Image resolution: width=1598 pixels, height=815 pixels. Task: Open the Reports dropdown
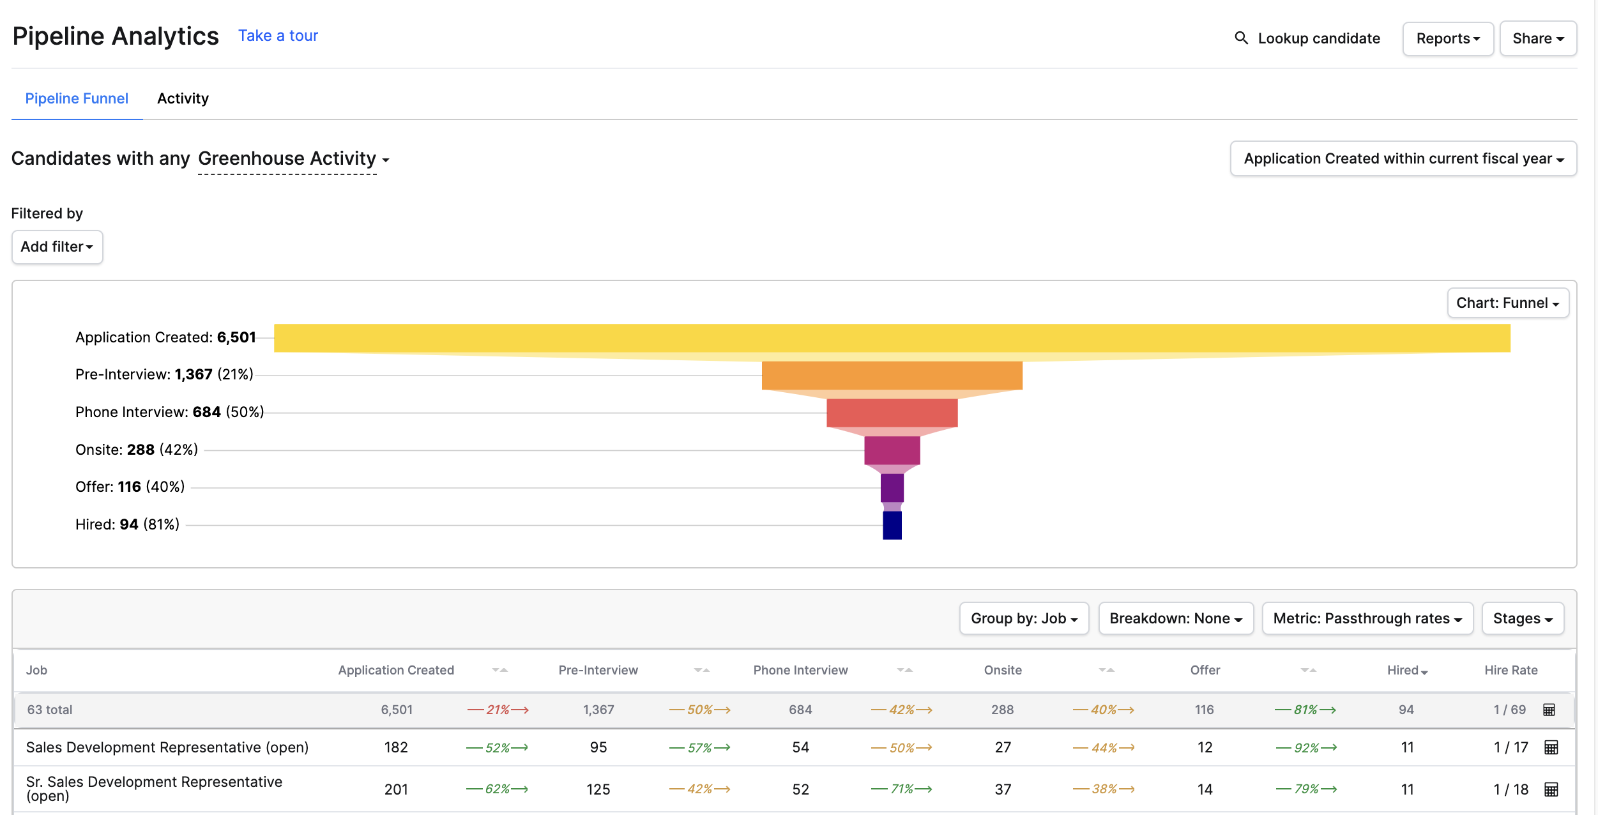point(1447,38)
